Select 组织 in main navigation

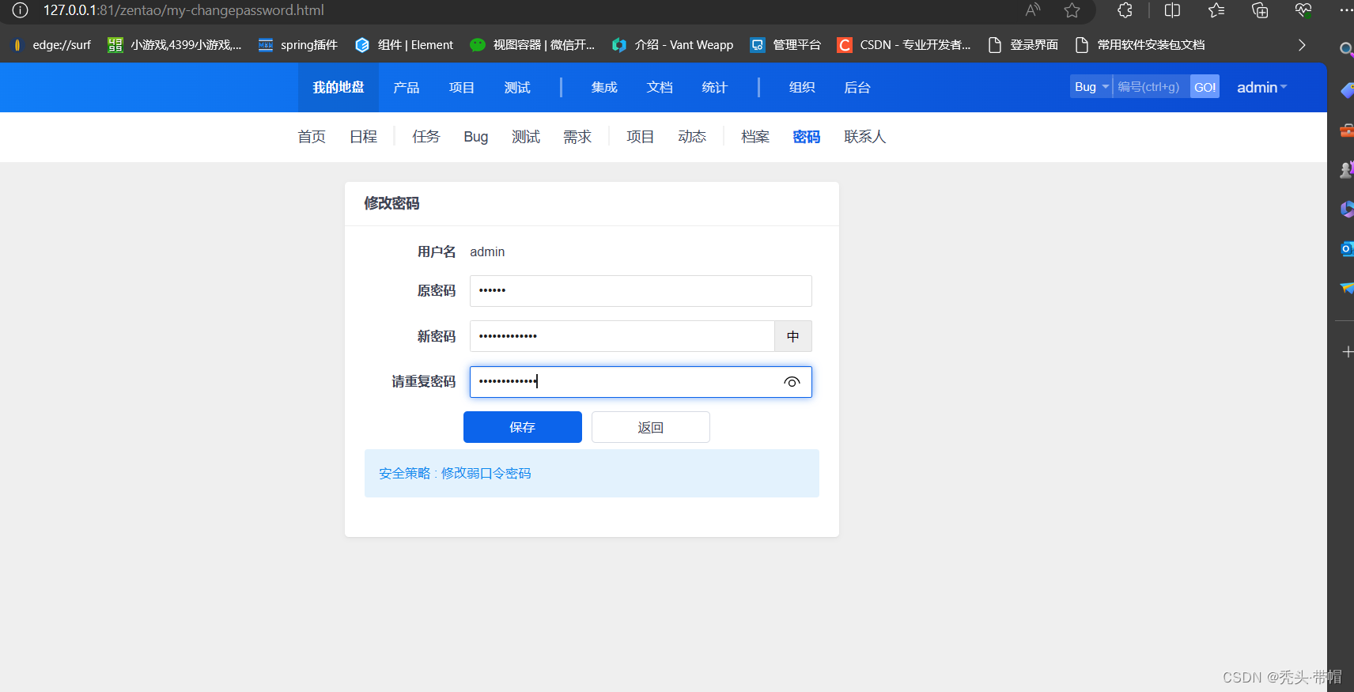802,87
